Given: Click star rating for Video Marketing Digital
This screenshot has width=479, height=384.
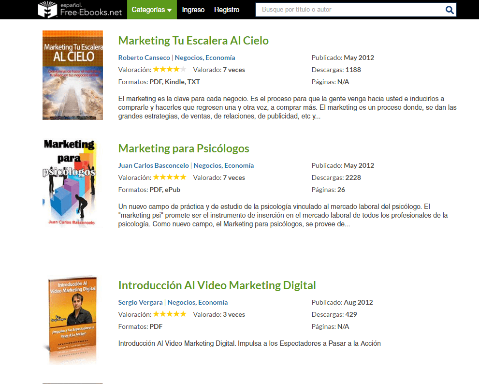Looking at the screenshot, I should (x=170, y=314).
